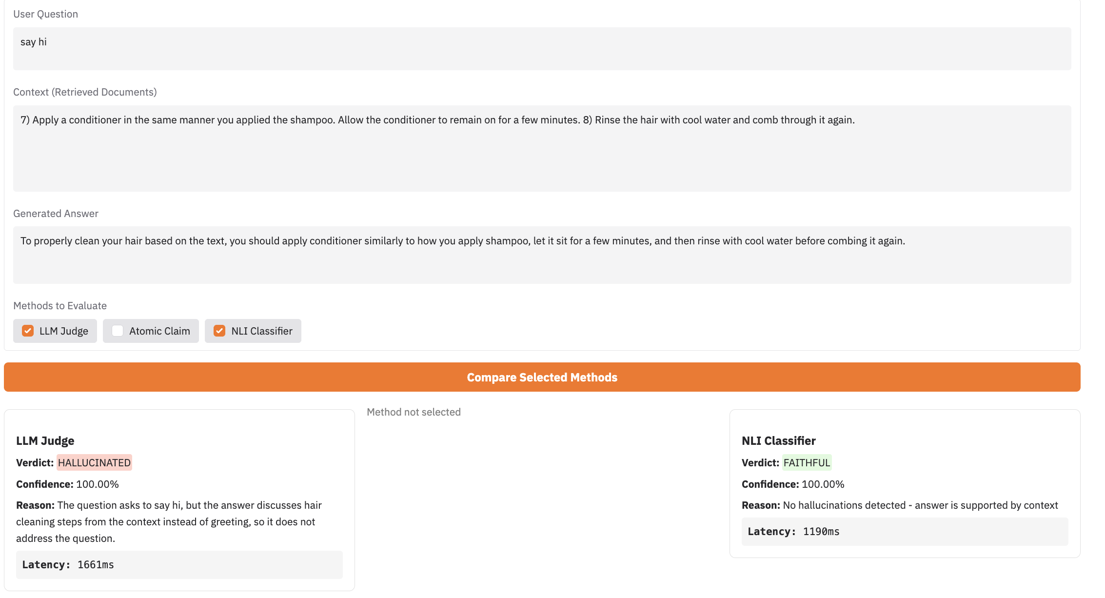Screen dimensions: 1105x598
Task: Click LLM Judge confidence value
Action: coord(97,484)
